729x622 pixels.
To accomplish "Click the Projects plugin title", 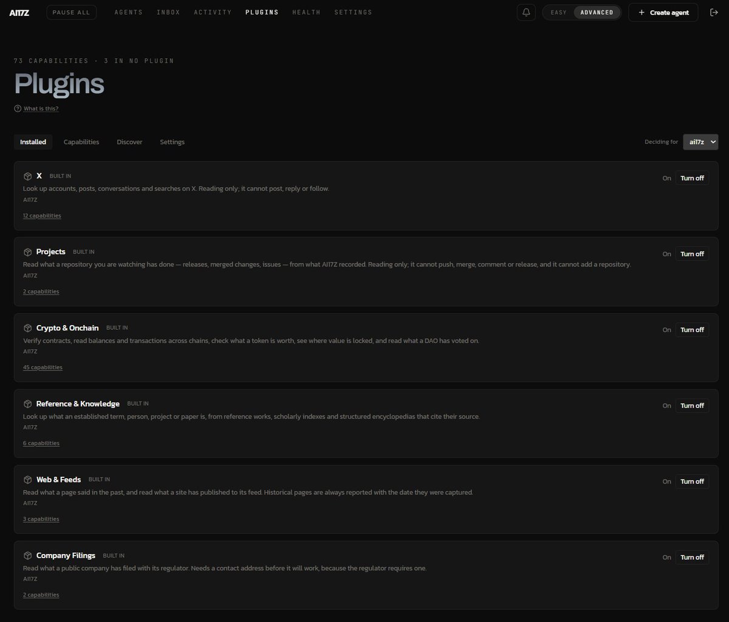I will coord(51,252).
